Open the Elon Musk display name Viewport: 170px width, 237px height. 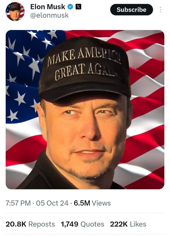(48, 7)
